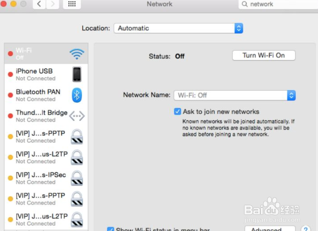Click the red close window button
The width and height of the screenshot is (318, 231).
3,4
